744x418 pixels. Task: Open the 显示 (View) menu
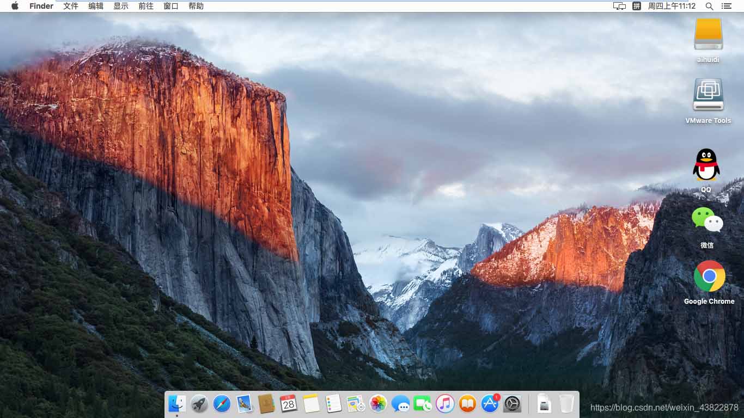coord(121,6)
